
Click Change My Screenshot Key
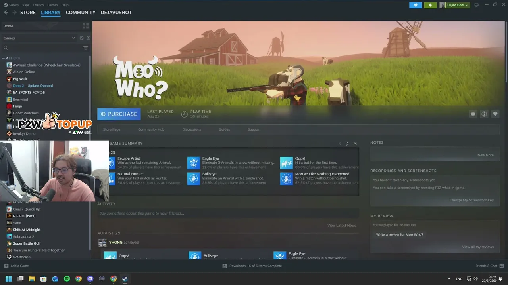click(471, 200)
